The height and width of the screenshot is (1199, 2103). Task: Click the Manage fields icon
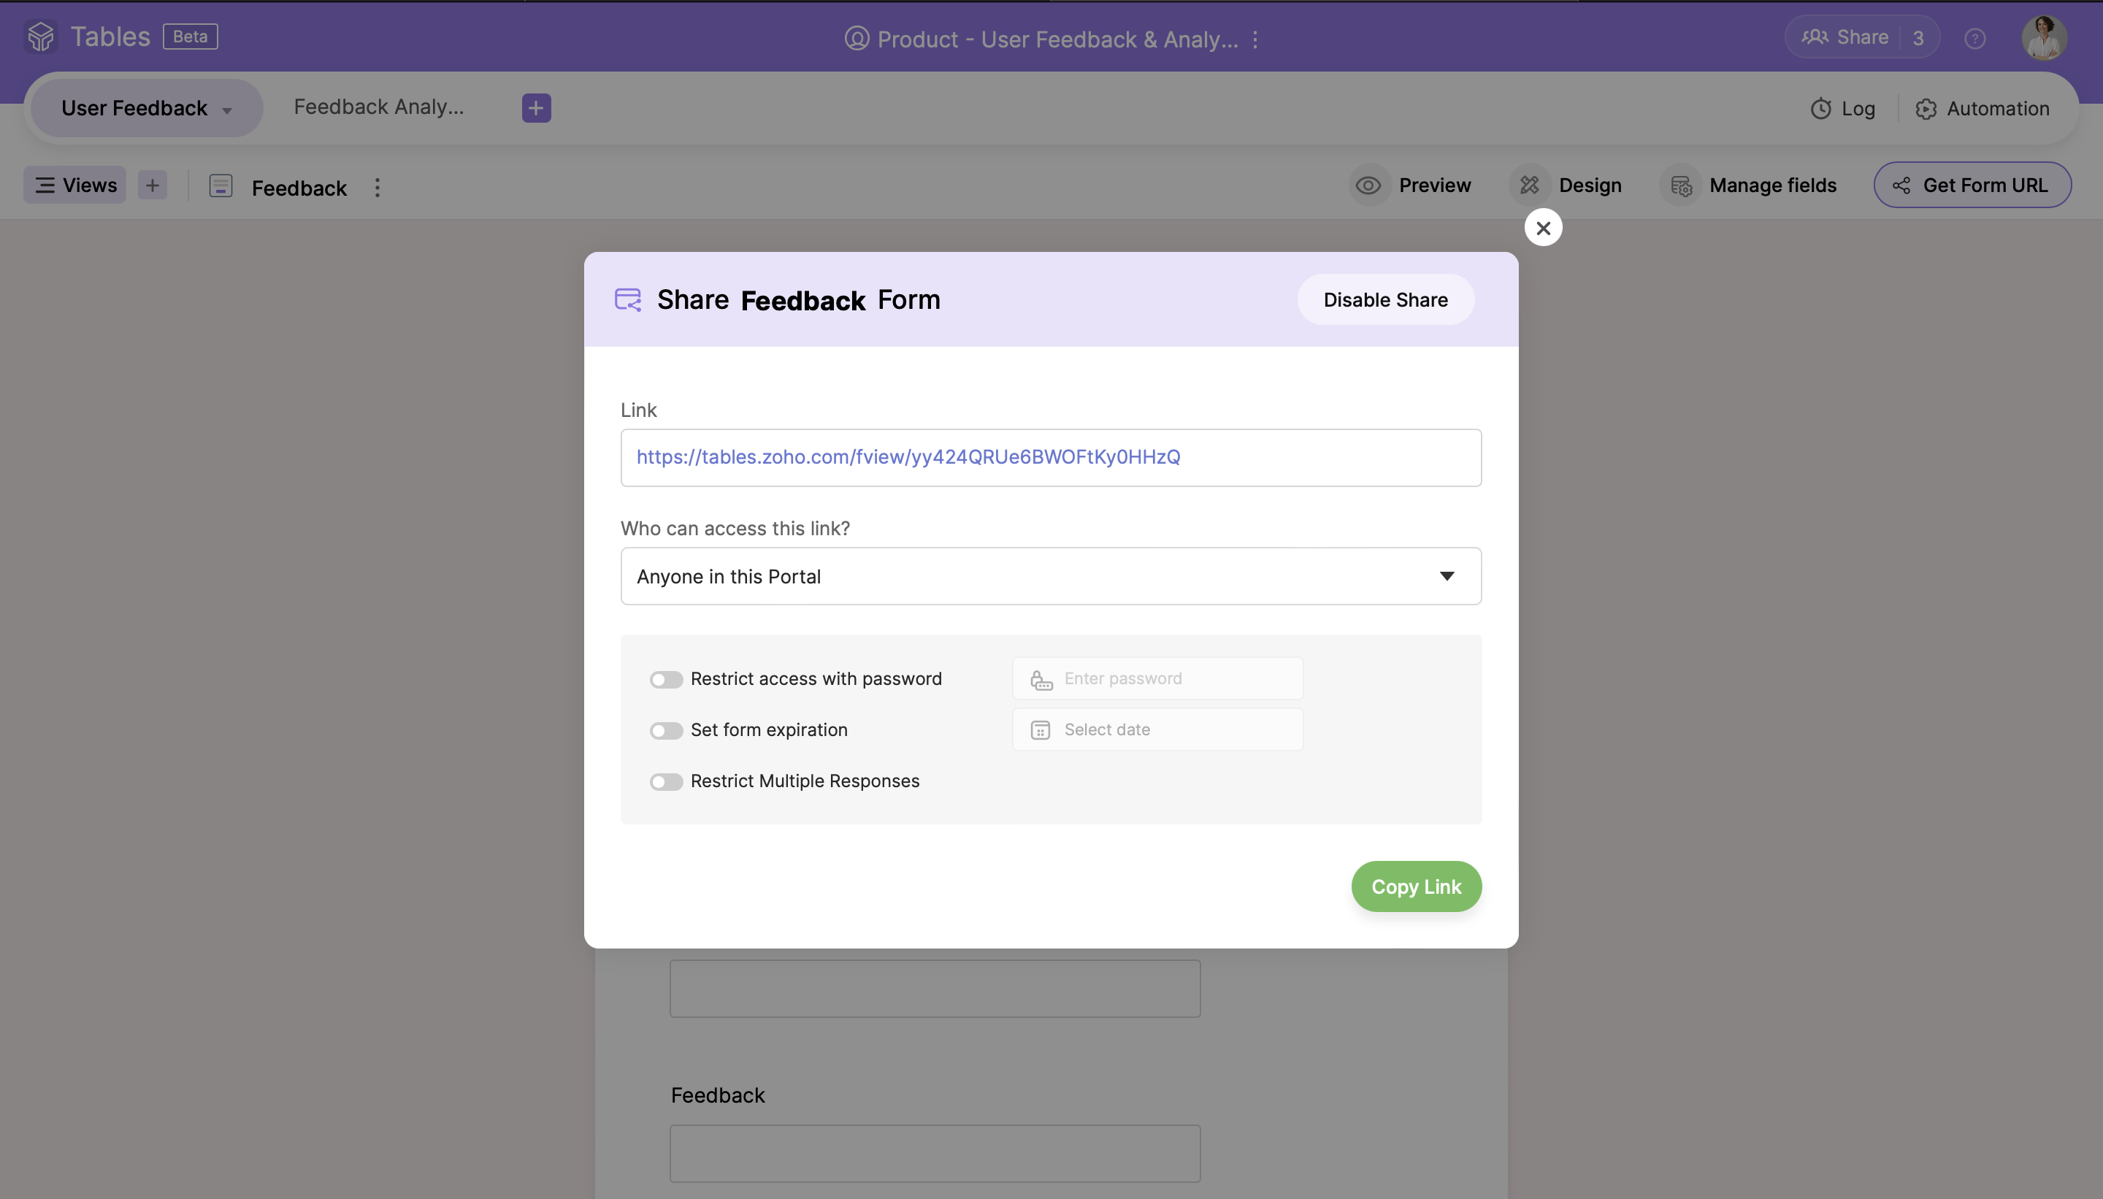pyautogui.click(x=1681, y=185)
